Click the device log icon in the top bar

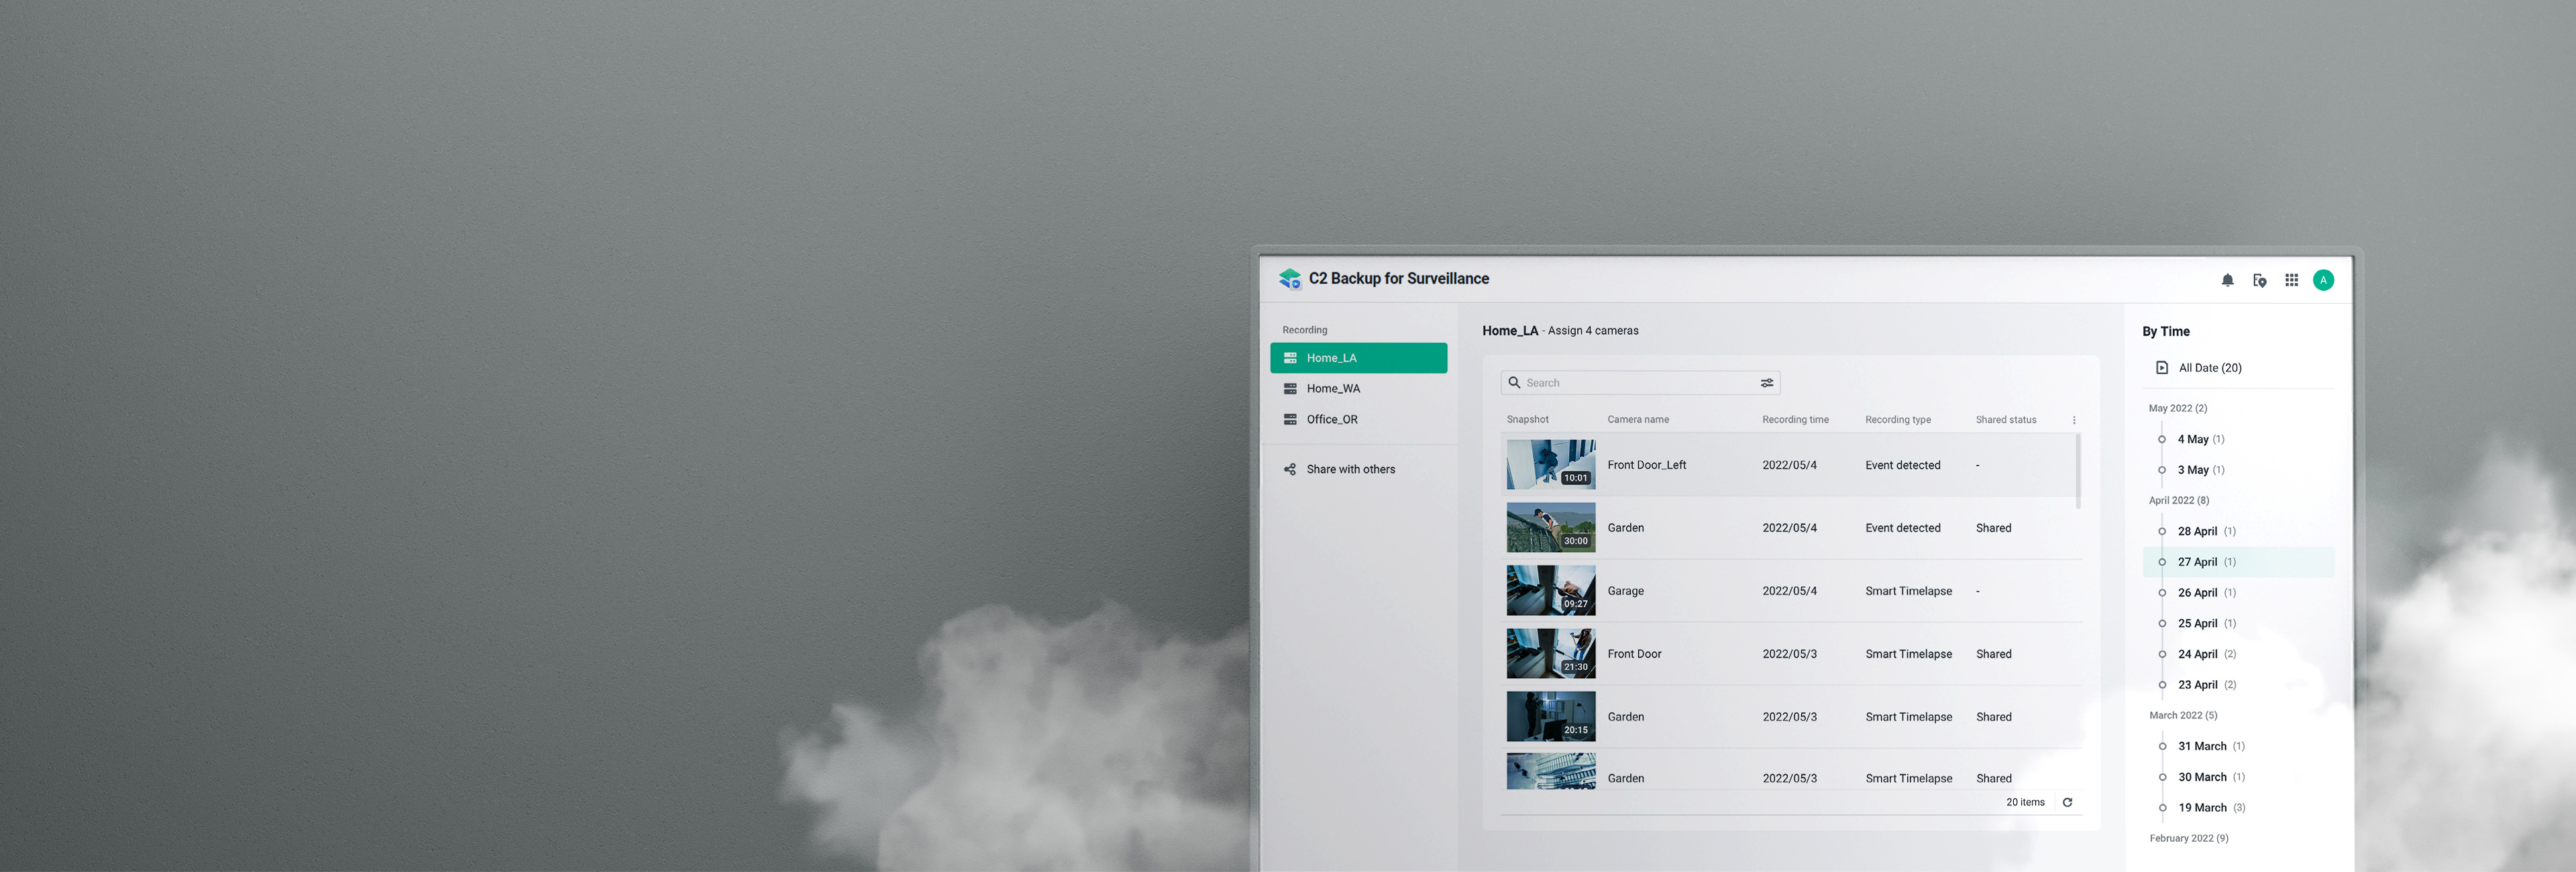click(2260, 280)
